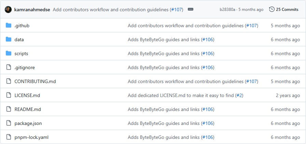Open pull request #2 link for LICENSE.md
The width and height of the screenshot is (306, 144).
pos(239,95)
